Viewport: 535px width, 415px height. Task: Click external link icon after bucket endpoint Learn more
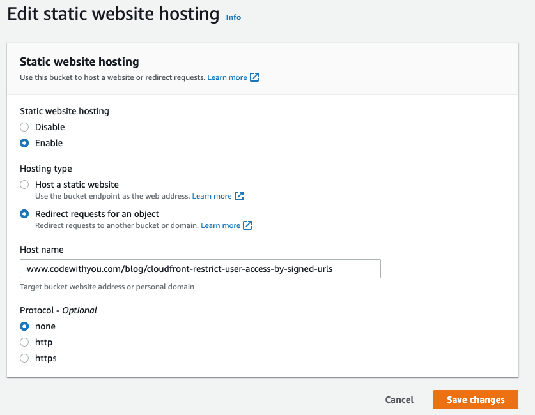[239, 196]
